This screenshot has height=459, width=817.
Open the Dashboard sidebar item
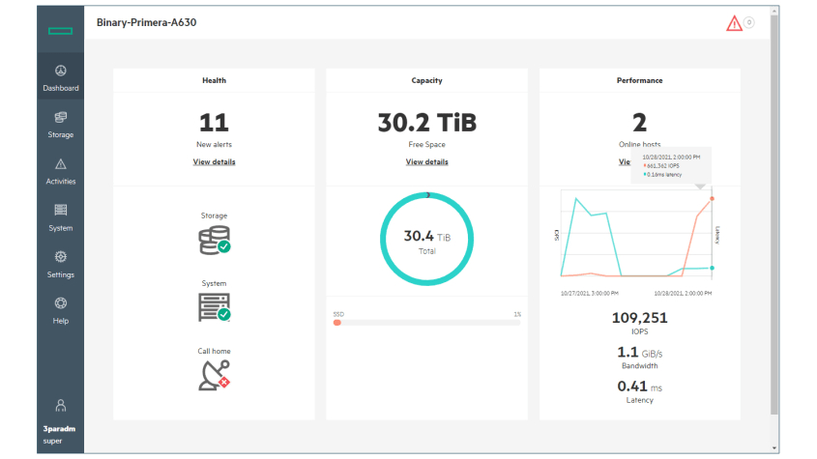[x=61, y=77]
